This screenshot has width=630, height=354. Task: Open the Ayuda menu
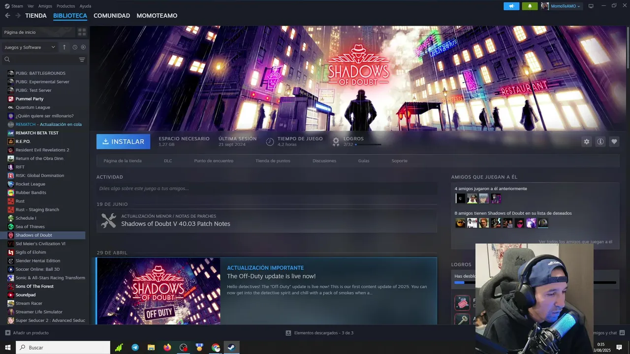pos(85,6)
